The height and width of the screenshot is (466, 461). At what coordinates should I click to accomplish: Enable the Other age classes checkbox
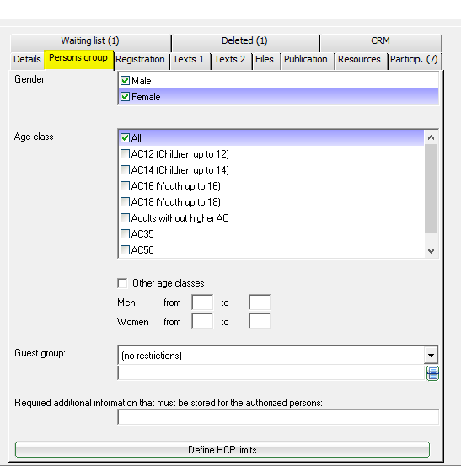pos(122,283)
